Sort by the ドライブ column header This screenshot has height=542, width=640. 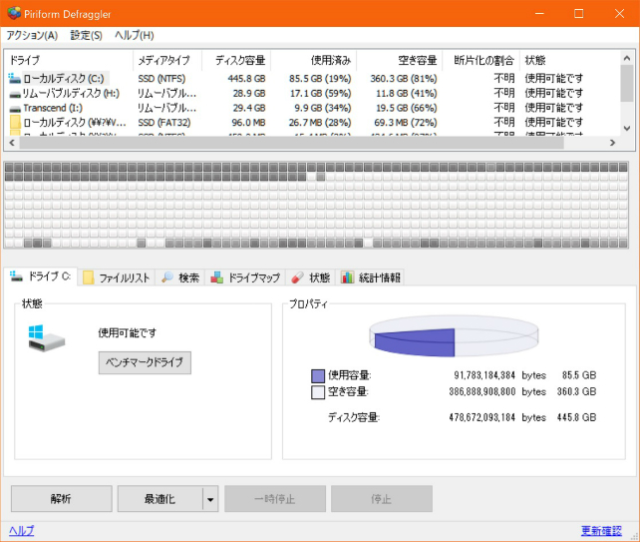coord(69,61)
